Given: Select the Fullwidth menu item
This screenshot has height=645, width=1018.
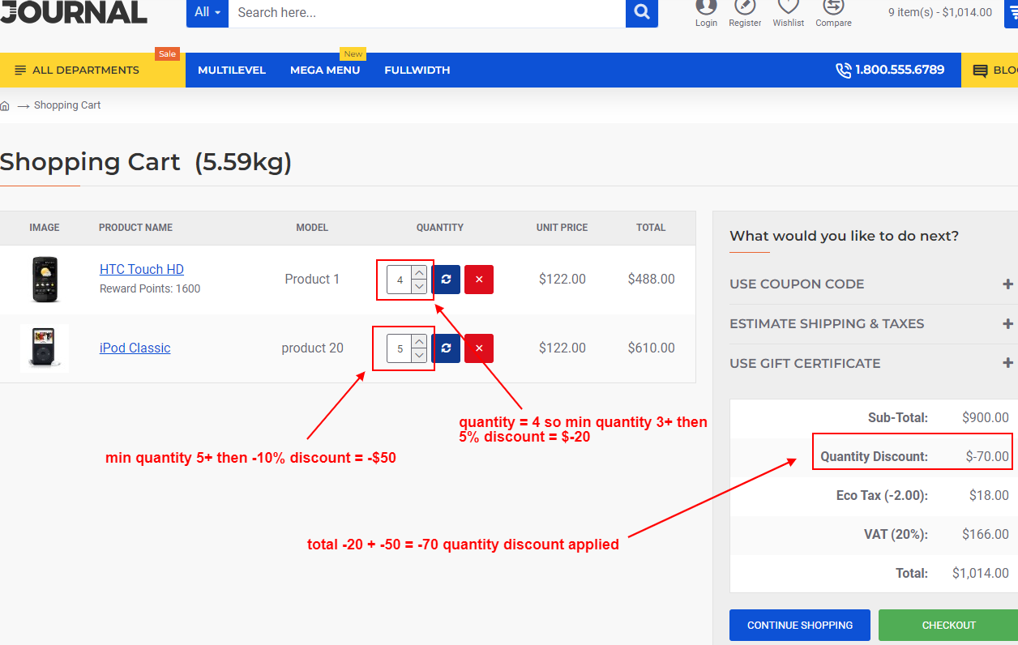Looking at the screenshot, I should [x=417, y=70].
